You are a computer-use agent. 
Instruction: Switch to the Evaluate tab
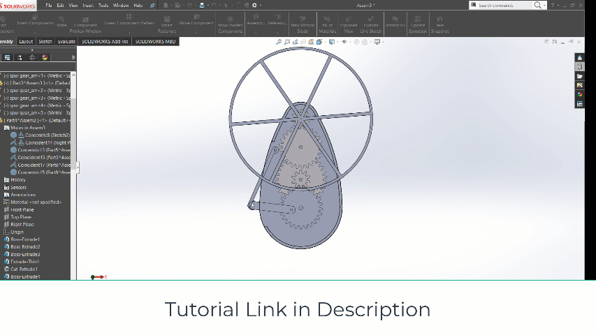point(66,41)
